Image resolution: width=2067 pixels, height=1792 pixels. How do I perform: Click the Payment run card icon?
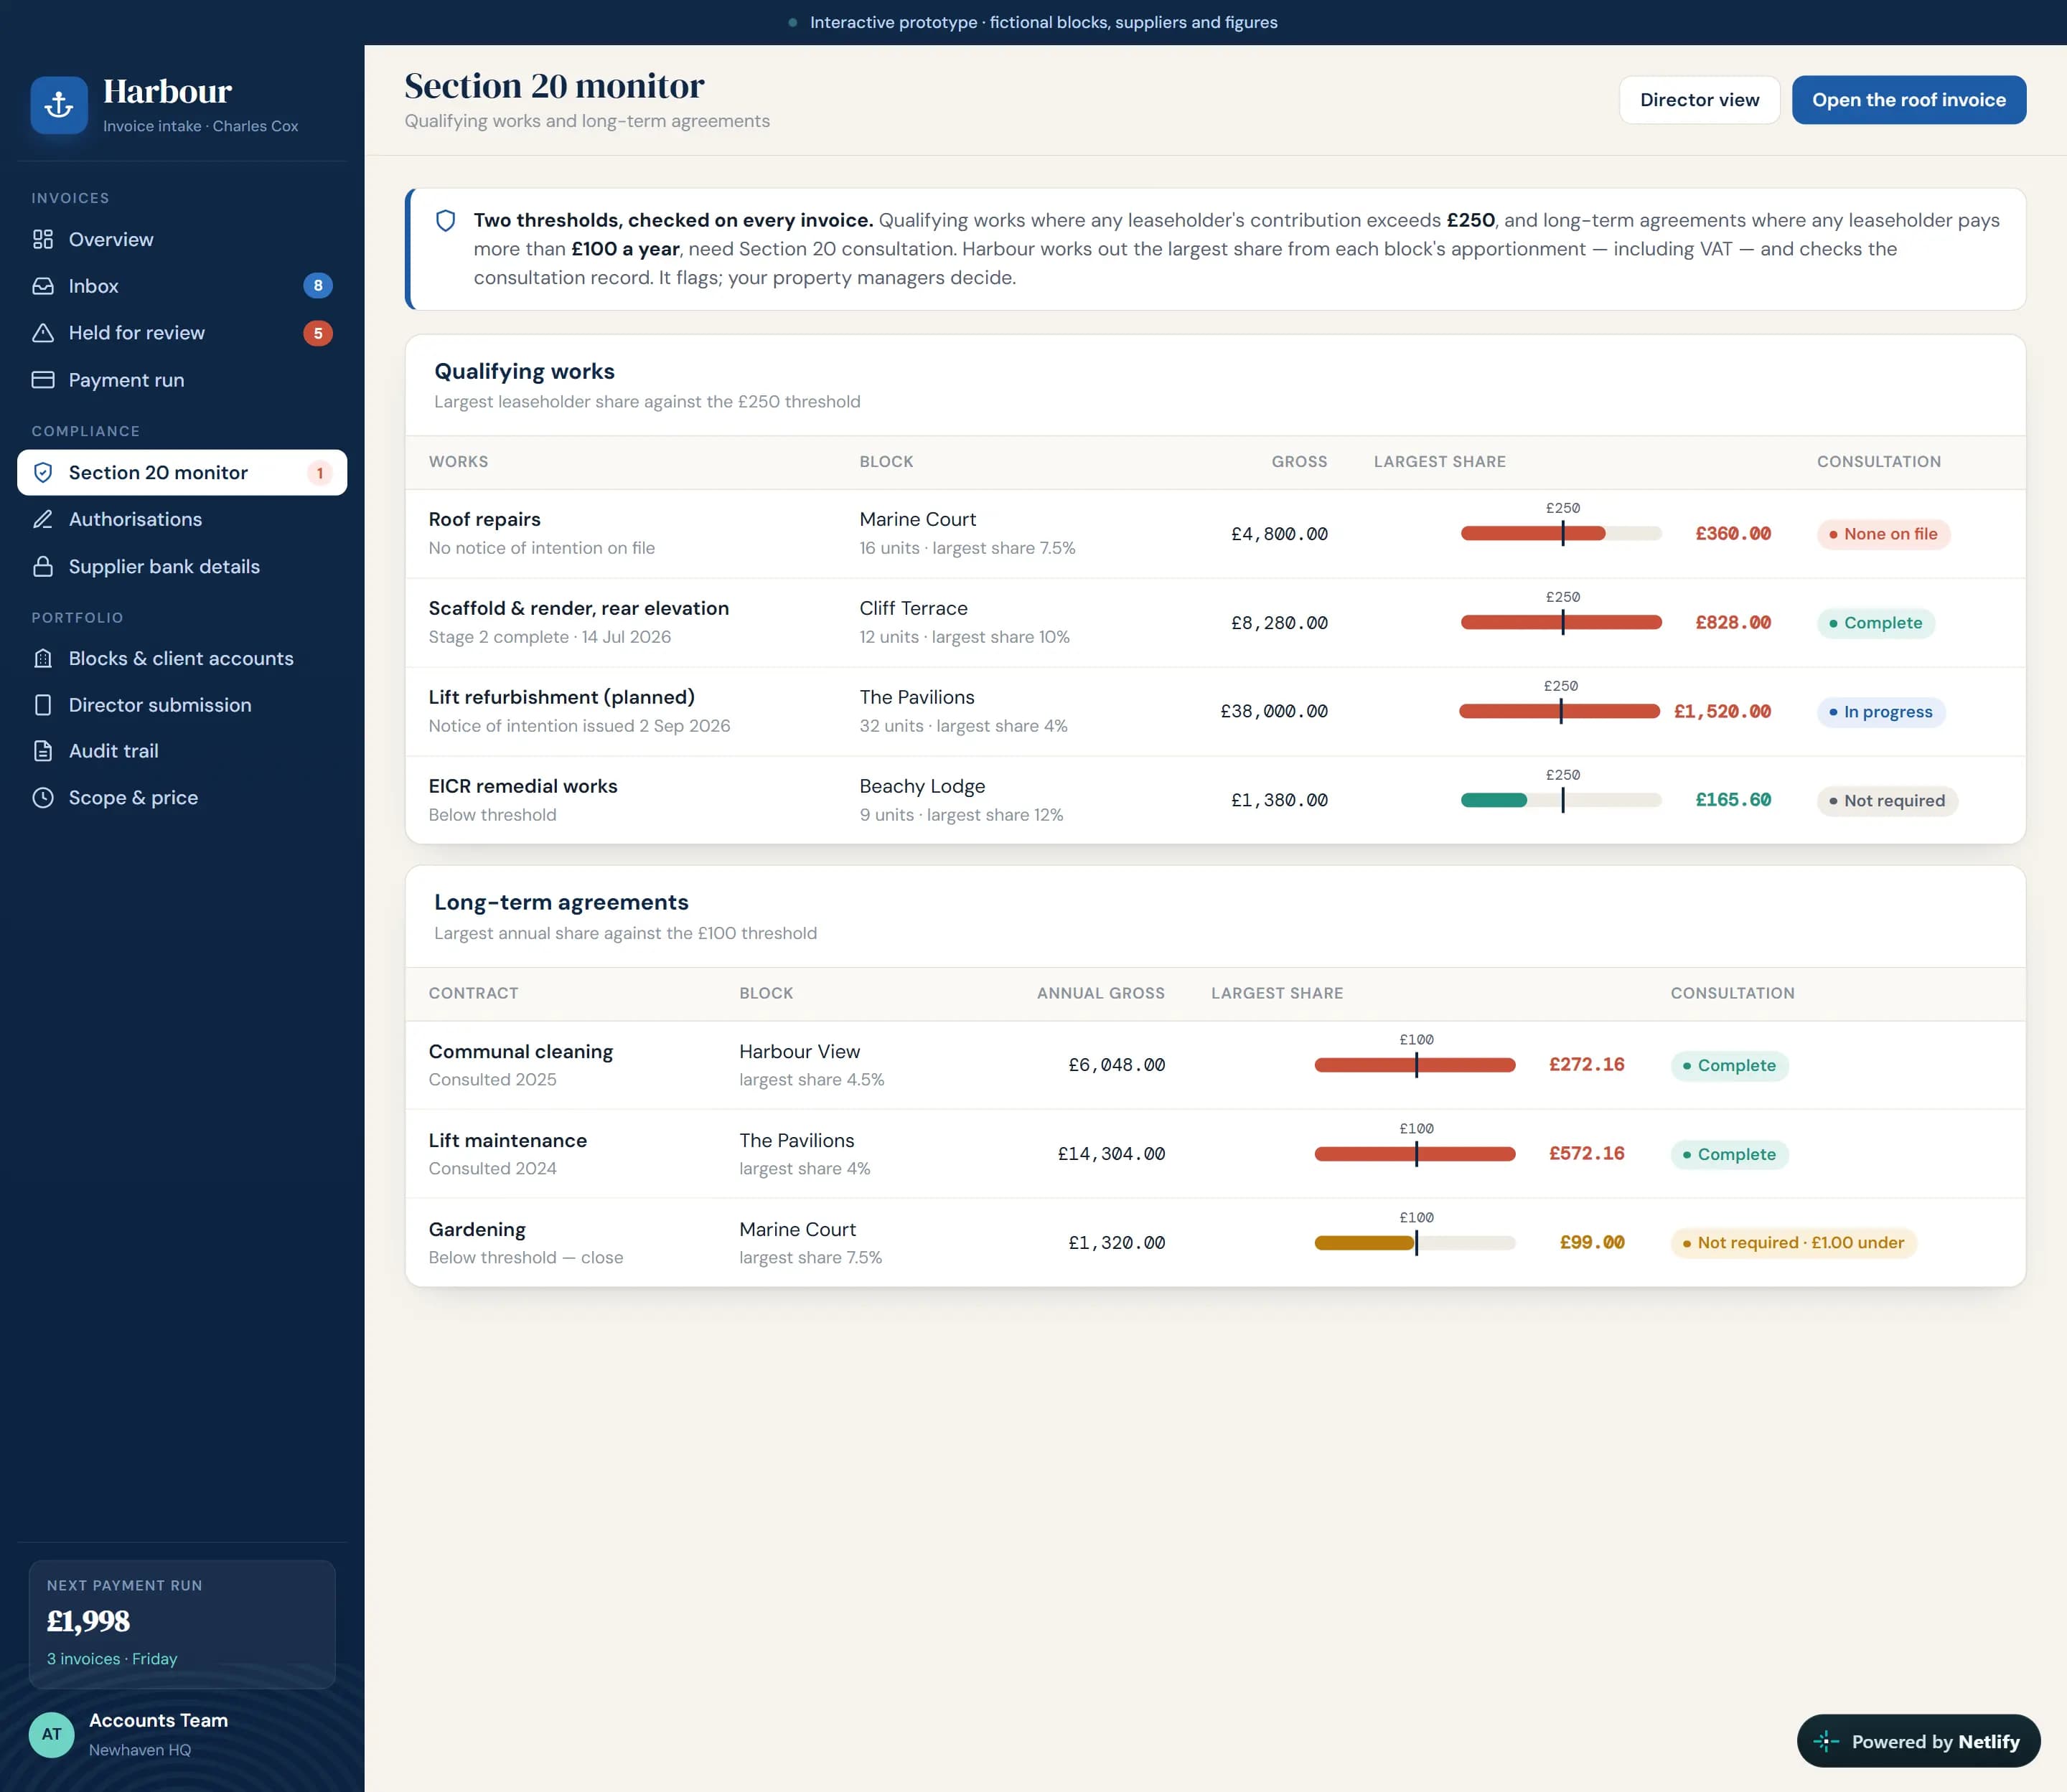coord(43,380)
